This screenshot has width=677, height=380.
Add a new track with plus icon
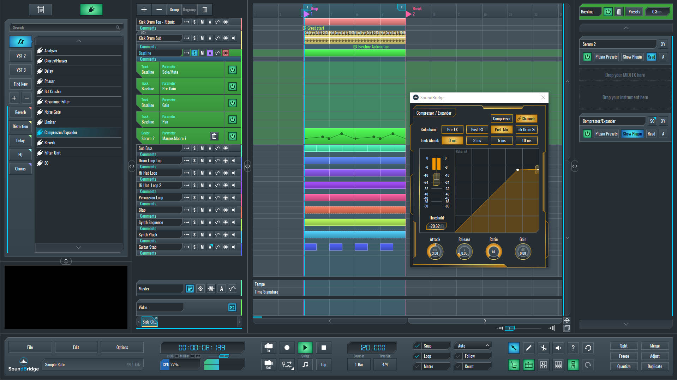144,10
